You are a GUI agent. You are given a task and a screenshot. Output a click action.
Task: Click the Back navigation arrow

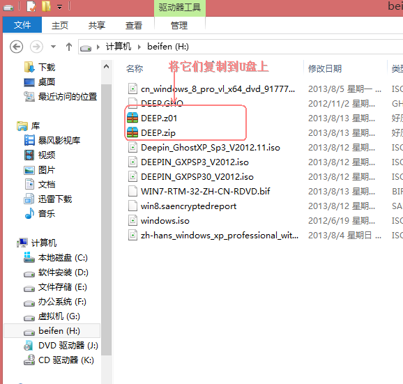[x=17, y=47]
